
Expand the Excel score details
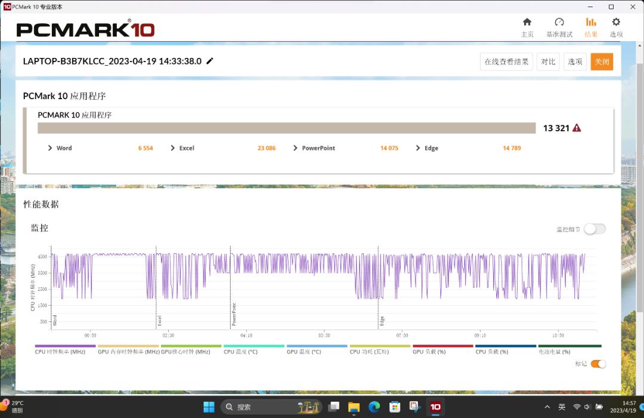tap(173, 148)
